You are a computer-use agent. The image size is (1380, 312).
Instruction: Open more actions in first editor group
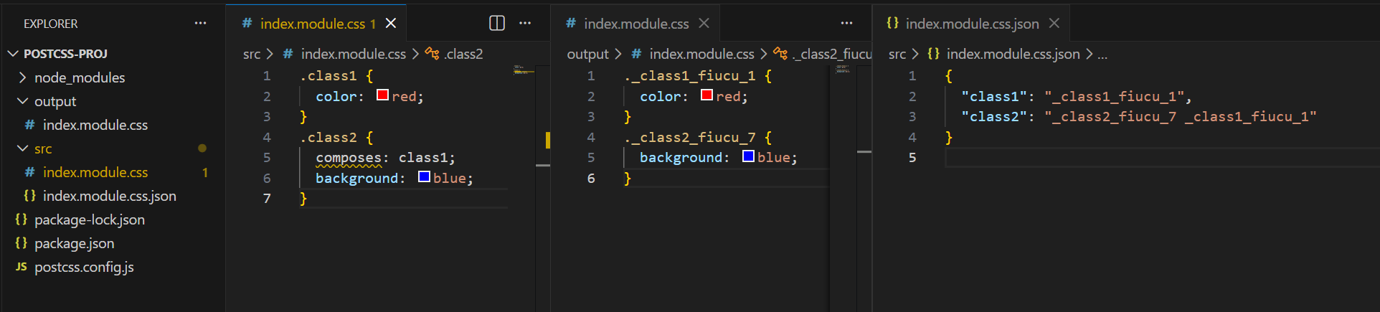point(525,24)
